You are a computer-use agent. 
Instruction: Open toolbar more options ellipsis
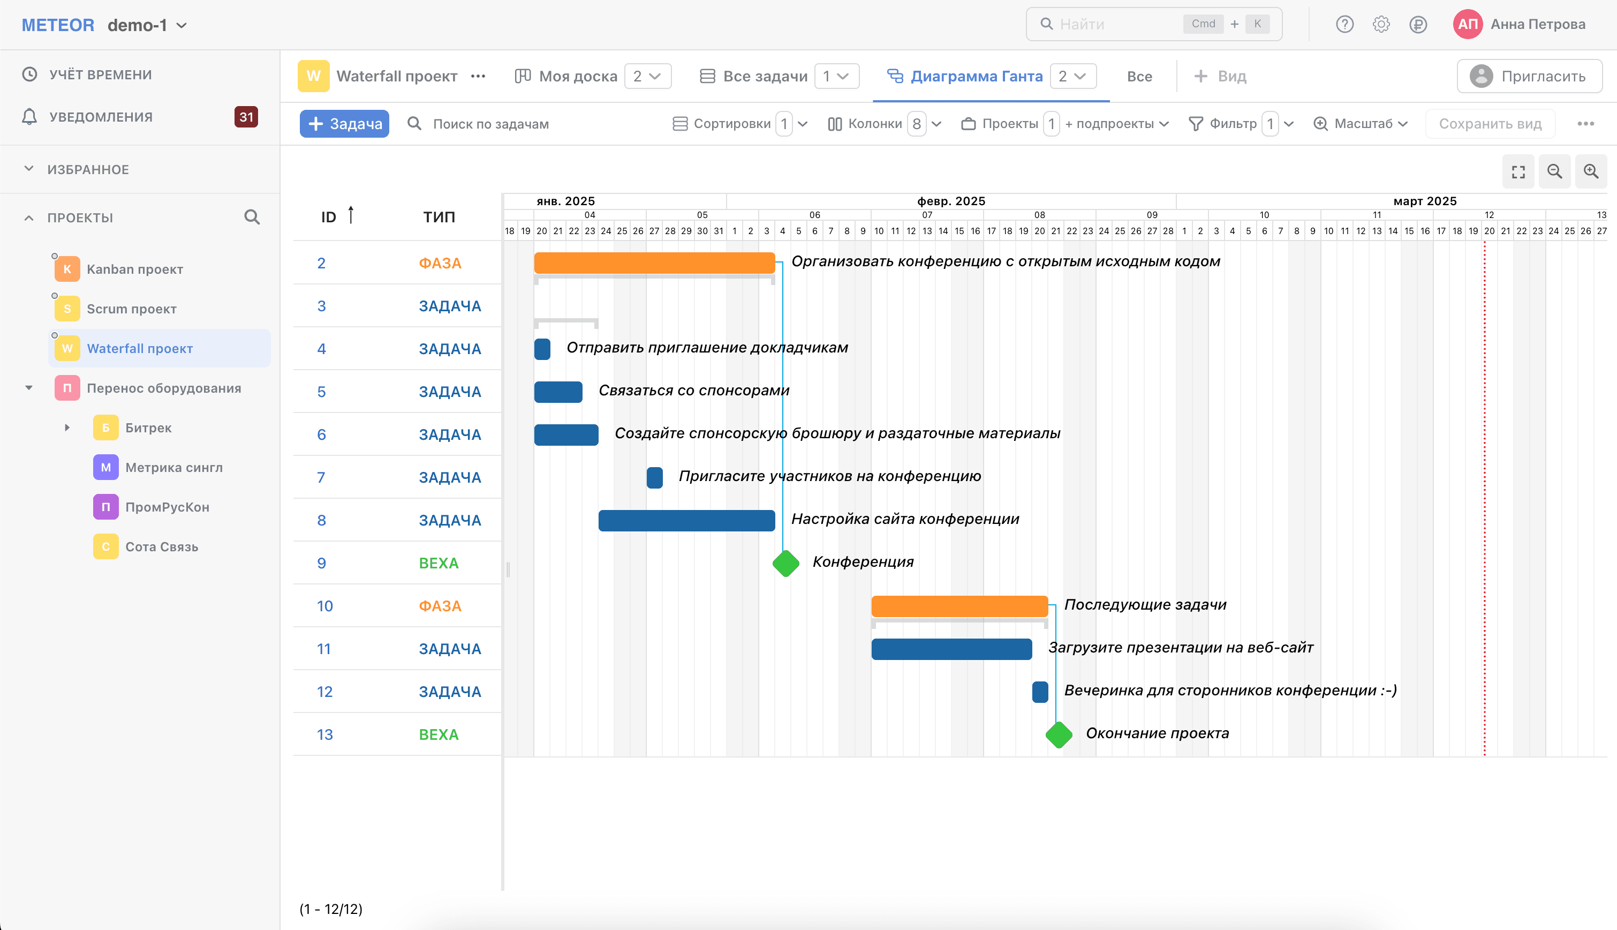[1586, 124]
